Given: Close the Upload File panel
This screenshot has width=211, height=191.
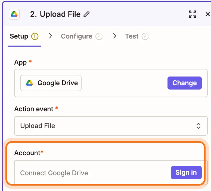Looking at the screenshot, I should pyautogui.click(x=208, y=14).
